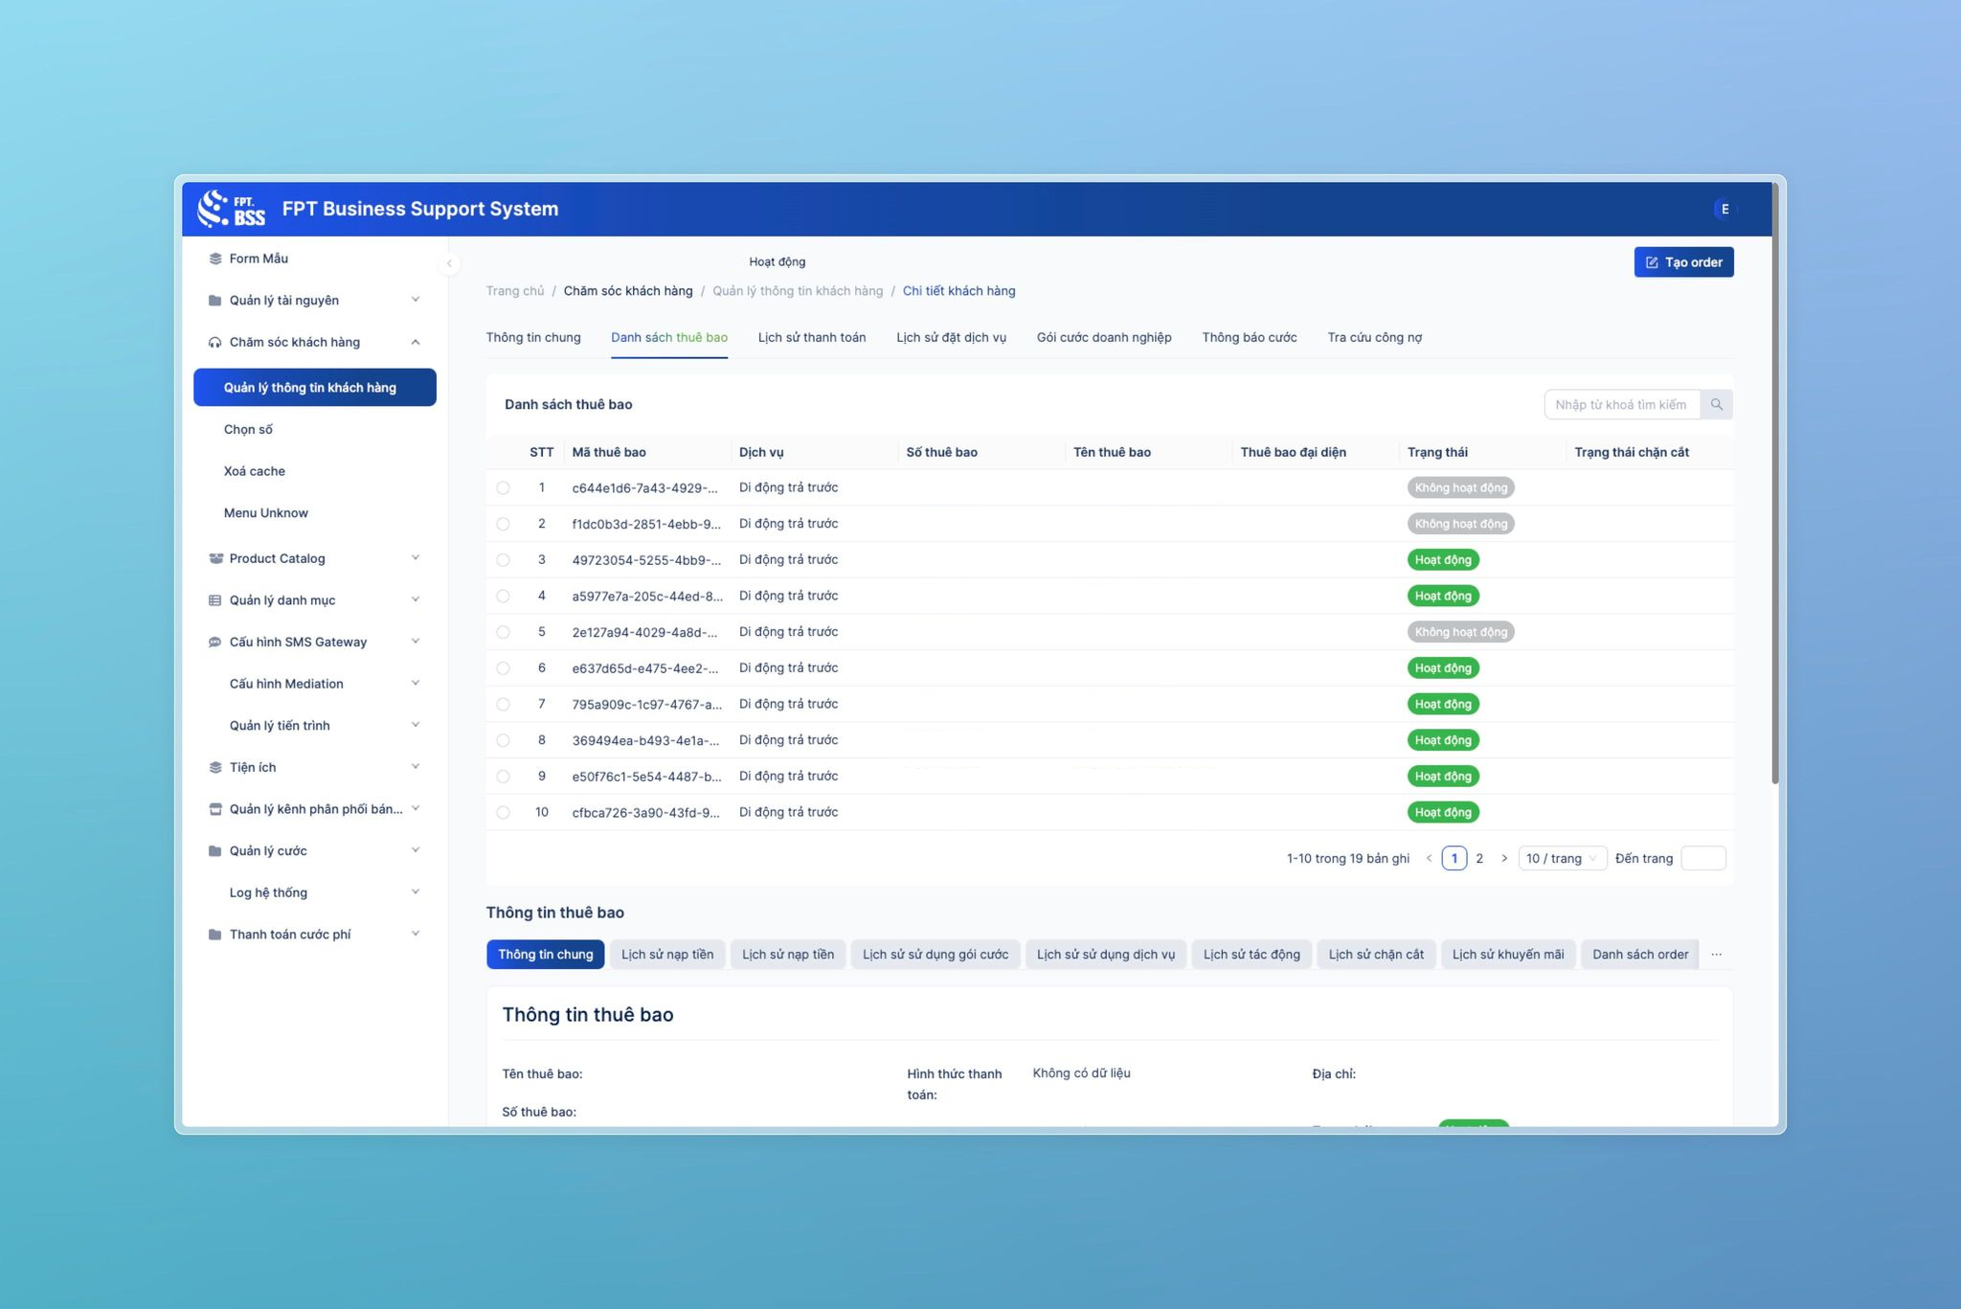
Task: Open Gói cước doanh nghiệp tab
Action: tap(1104, 338)
